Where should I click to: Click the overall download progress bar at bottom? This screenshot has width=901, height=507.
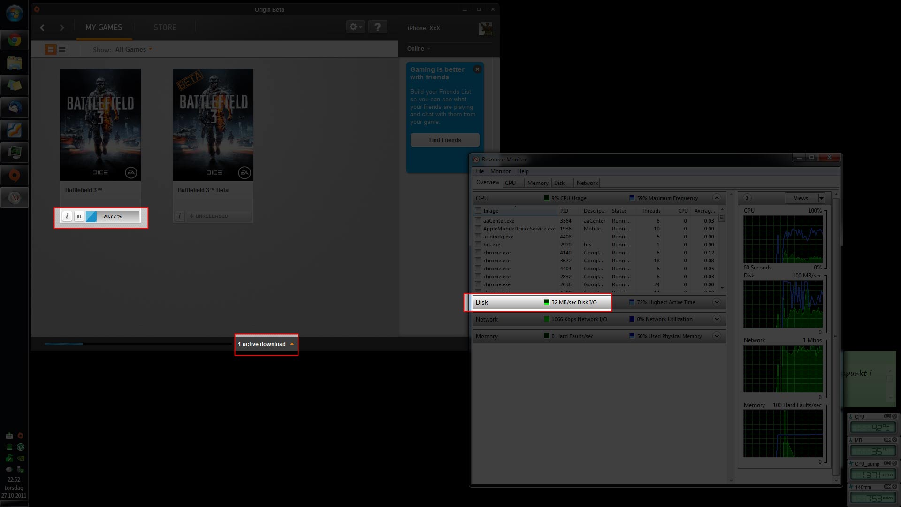click(137, 344)
